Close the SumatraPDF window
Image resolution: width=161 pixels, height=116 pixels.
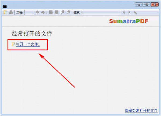point(155,5)
